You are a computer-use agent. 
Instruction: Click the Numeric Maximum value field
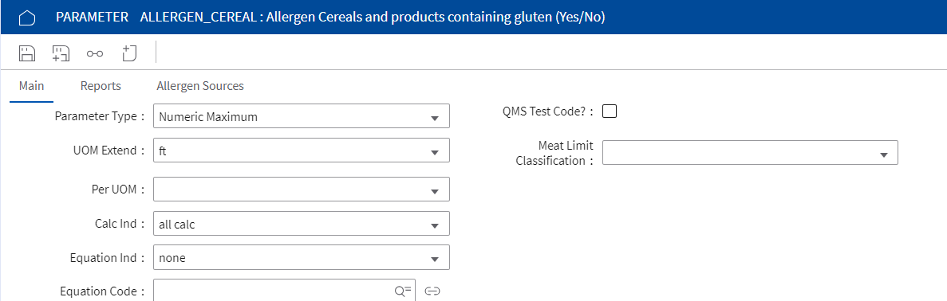pyautogui.click(x=302, y=116)
